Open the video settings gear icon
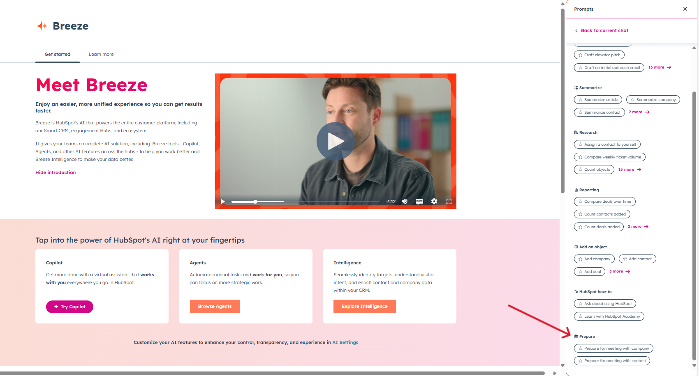This screenshot has height=376, width=699. coord(434,202)
